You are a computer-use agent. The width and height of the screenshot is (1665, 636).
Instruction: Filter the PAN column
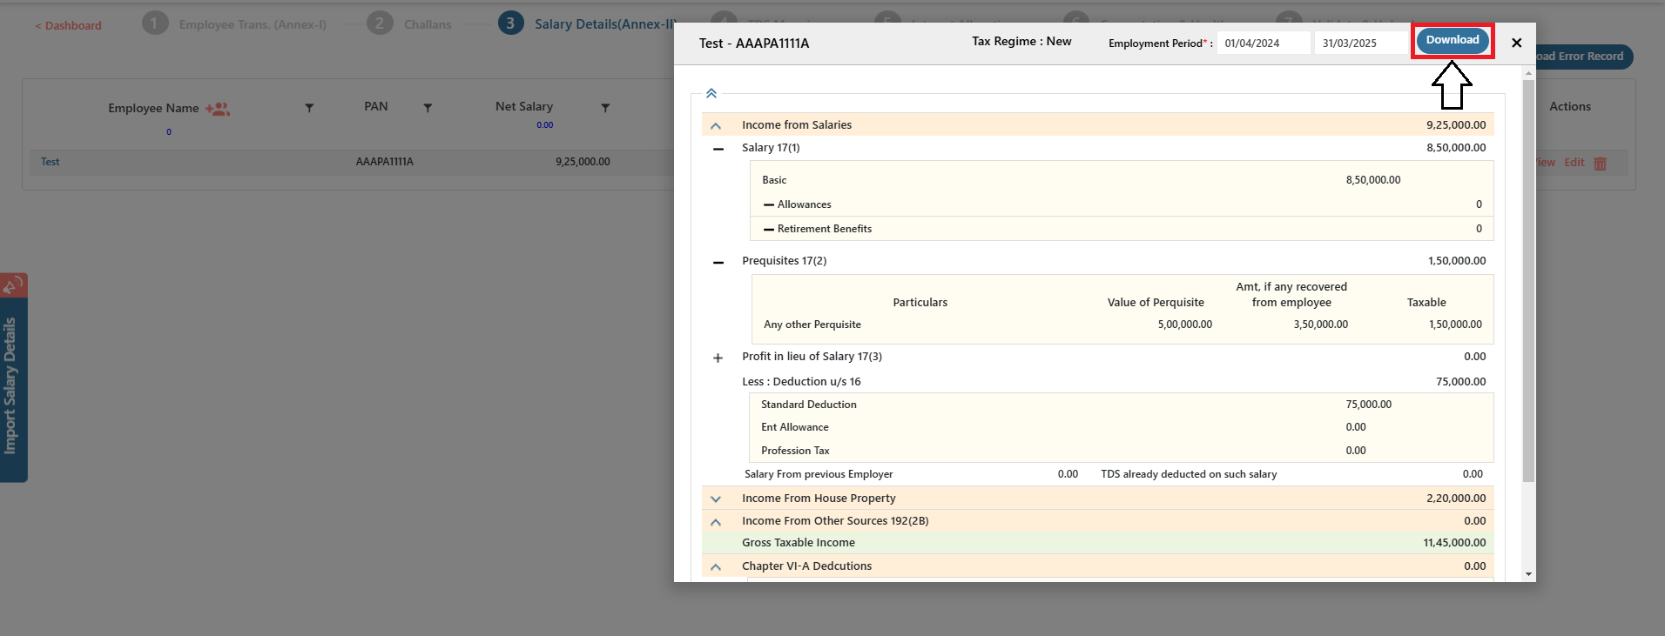tap(428, 108)
